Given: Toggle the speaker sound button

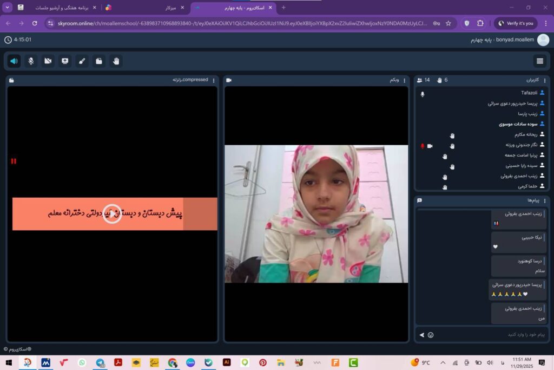Looking at the screenshot, I should pos(14,61).
